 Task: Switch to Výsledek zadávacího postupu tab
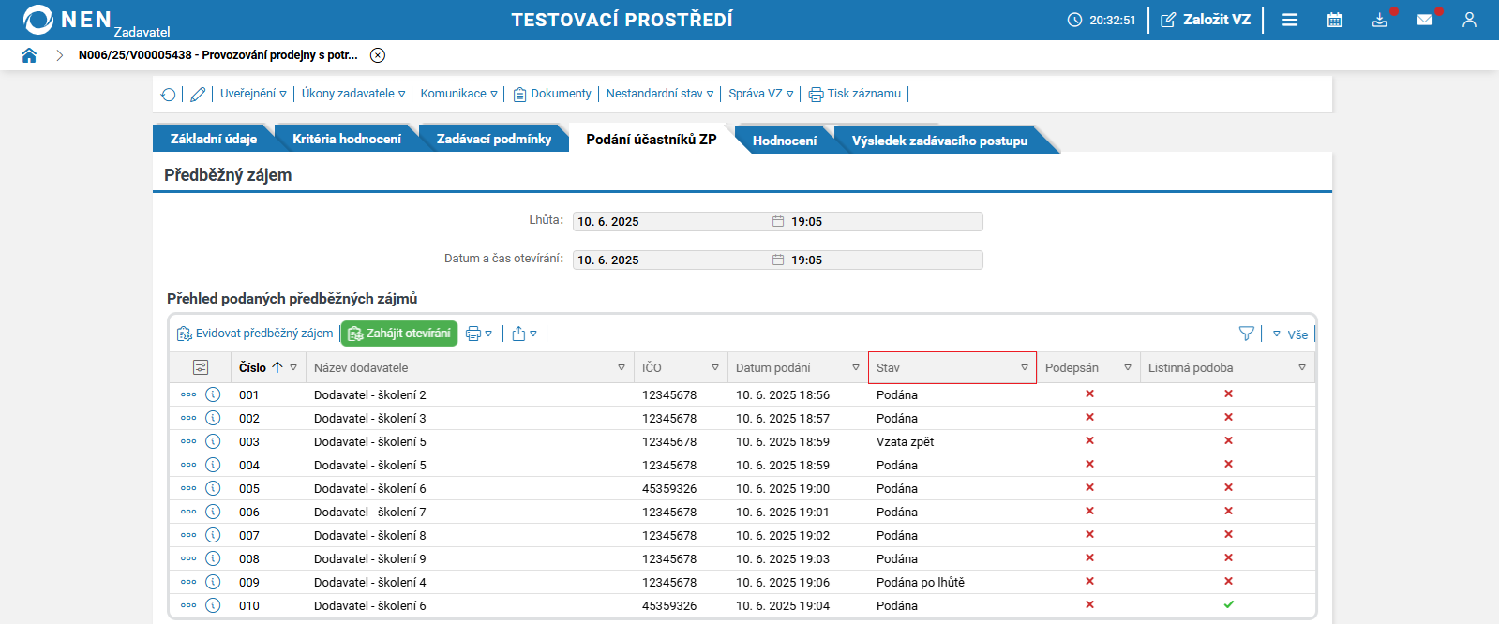[x=940, y=141]
